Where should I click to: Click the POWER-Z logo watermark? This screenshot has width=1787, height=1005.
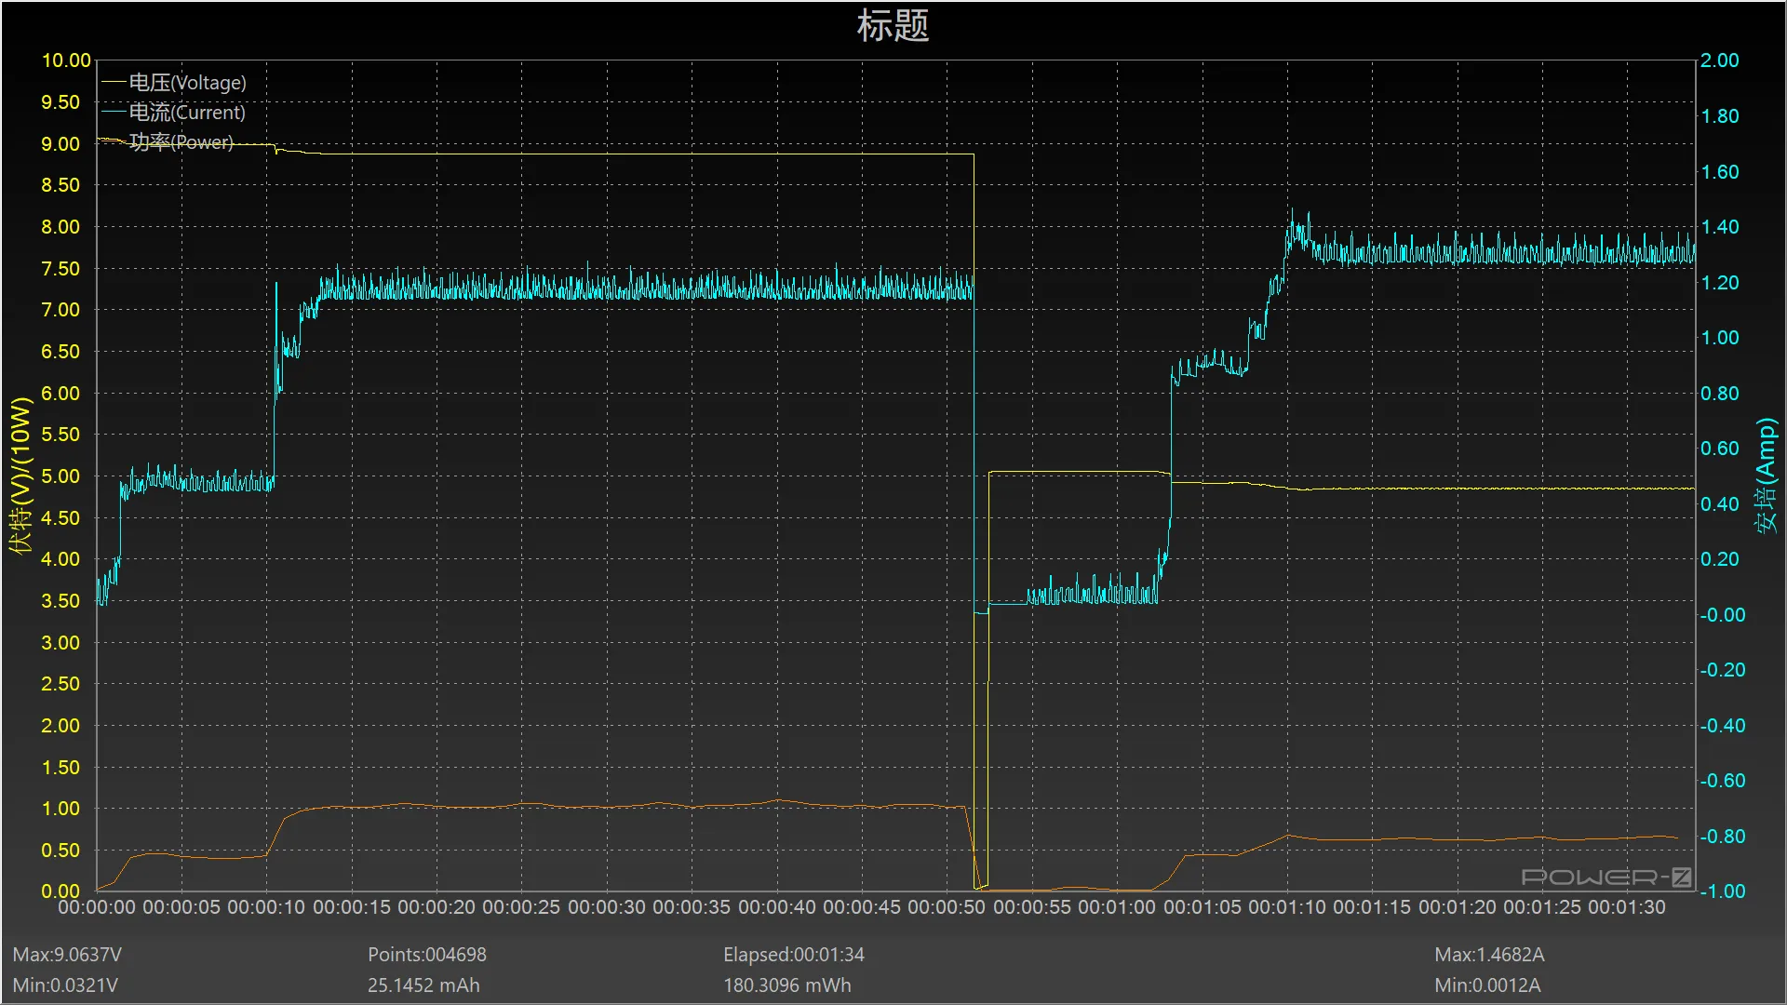pyautogui.click(x=1606, y=877)
